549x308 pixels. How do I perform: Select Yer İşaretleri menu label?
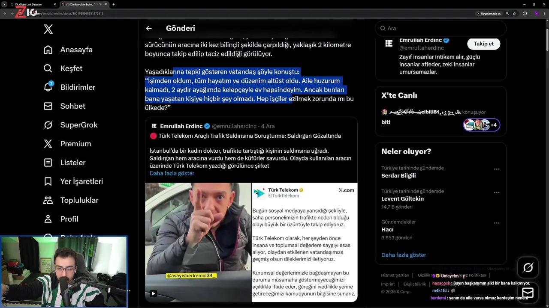click(x=81, y=181)
